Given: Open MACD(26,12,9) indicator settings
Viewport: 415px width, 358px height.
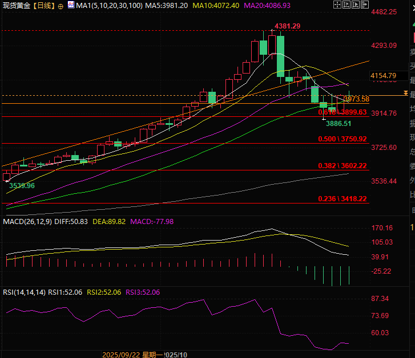Looking at the screenshot, I should pos(27,222).
